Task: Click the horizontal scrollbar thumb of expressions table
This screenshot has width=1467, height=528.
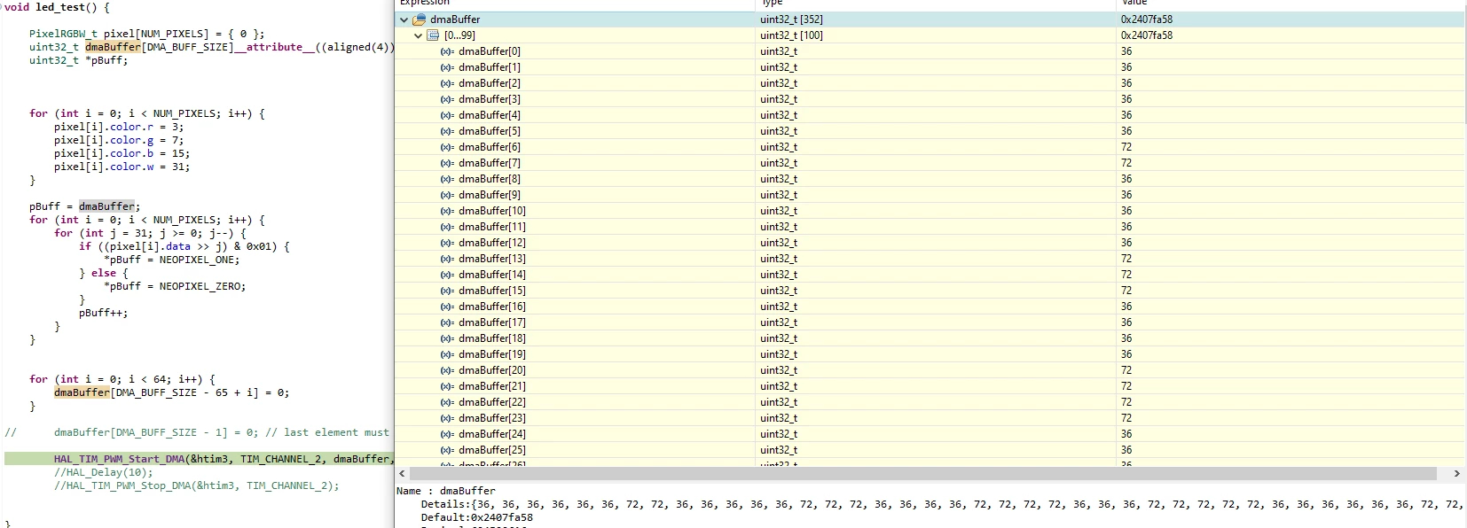Action: pyautogui.click(x=922, y=474)
